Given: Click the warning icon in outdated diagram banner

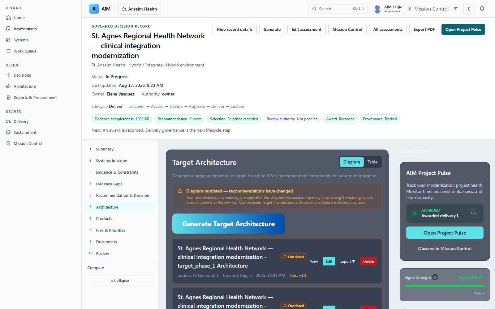Looking at the screenshot, I should [x=180, y=191].
